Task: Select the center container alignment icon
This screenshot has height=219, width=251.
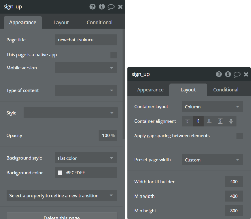Action: (198, 121)
